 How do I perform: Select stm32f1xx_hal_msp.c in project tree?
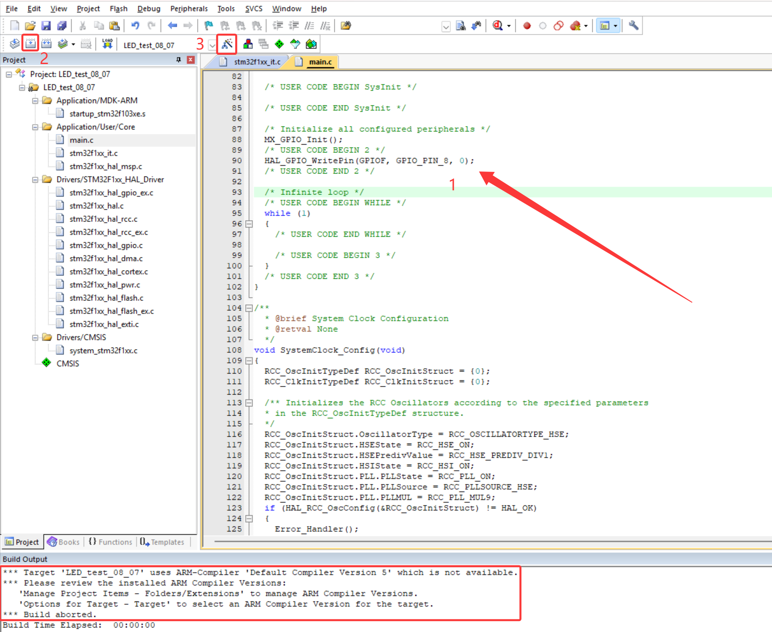coord(106,166)
